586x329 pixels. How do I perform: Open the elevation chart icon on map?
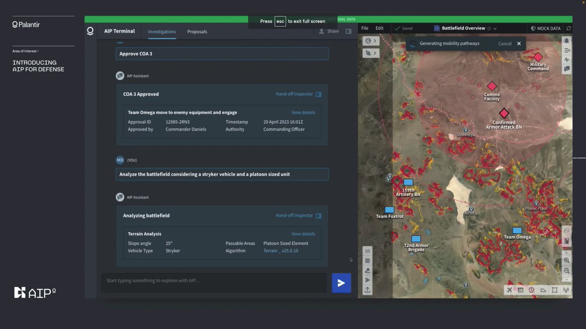pyautogui.click(x=543, y=290)
